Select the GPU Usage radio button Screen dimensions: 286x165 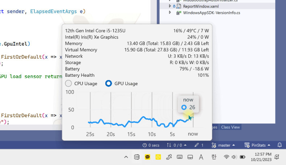(109, 84)
